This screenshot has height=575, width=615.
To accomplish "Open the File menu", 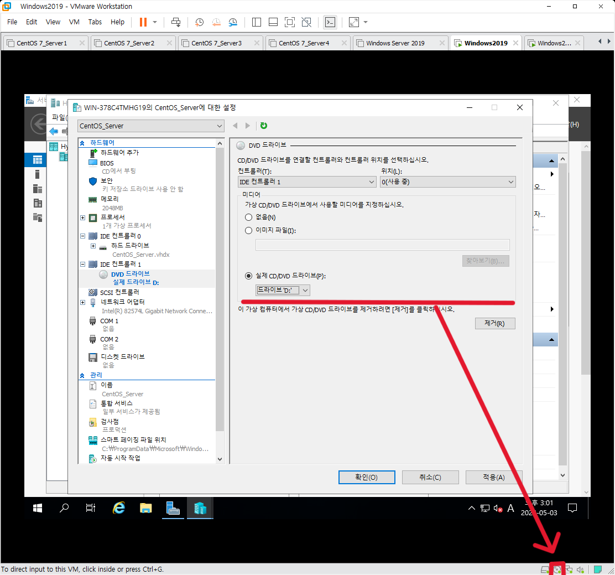I will pyautogui.click(x=12, y=22).
